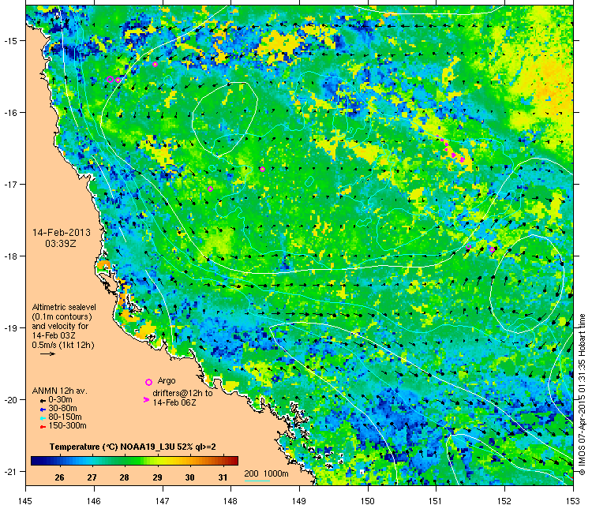Click the longitude axis label 152
Image resolution: width=592 pixels, height=505 pixels.
[x=504, y=501]
